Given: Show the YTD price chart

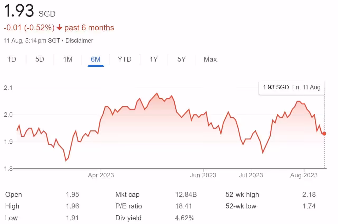Looking at the screenshot, I should (124, 59).
